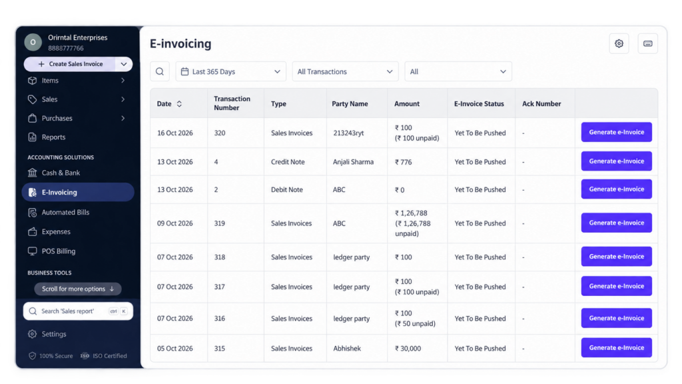The width and height of the screenshot is (682, 384).
Task: Open the Last 365 Days date dropdown
Action: (x=231, y=71)
